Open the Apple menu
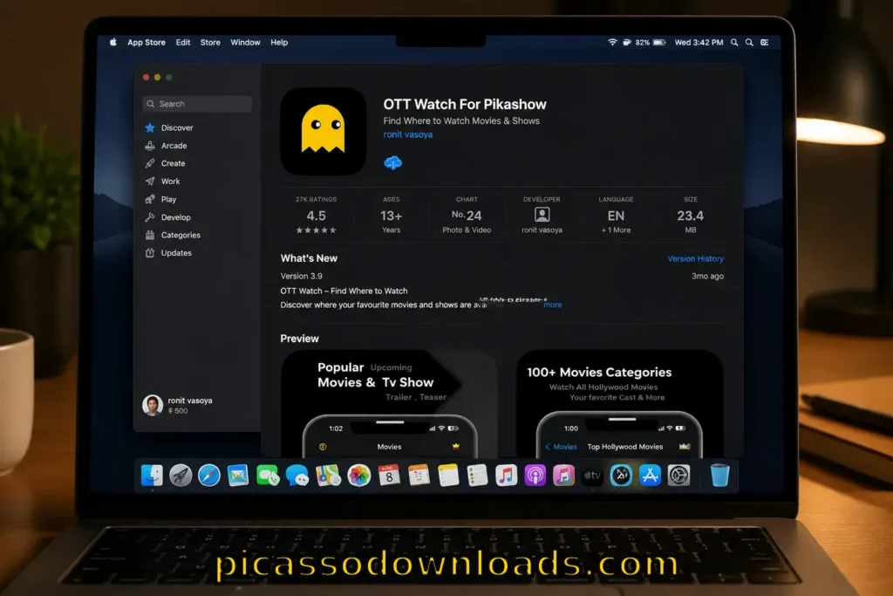The height and width of the screenshot is (596, 893). coord(113,42)
